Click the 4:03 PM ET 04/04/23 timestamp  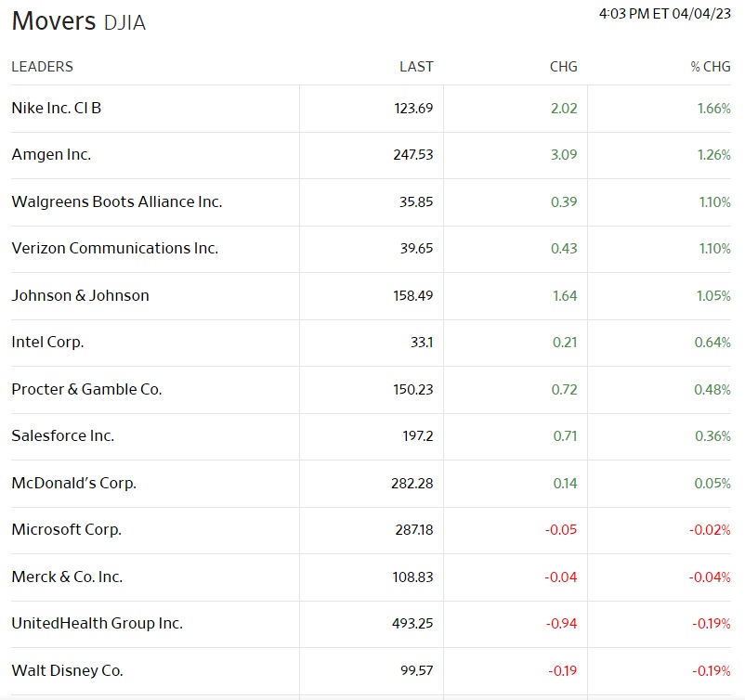[665, 14]
